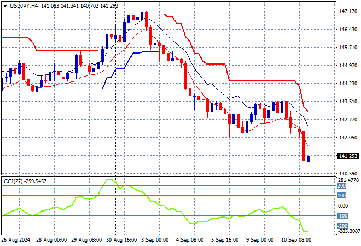
Task: Select the 30 Aug 16:00 time label
Action: click(120, 240)
